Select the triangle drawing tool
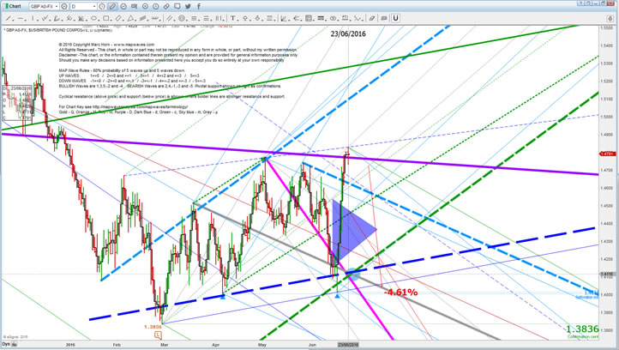Image resolution: width=619 pixels, height=350 pixels. pyautogui.click(x=130, y=18)
